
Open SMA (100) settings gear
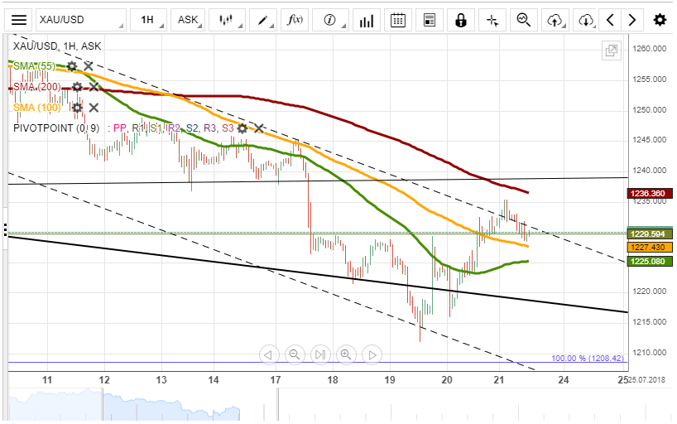[77, 107]
